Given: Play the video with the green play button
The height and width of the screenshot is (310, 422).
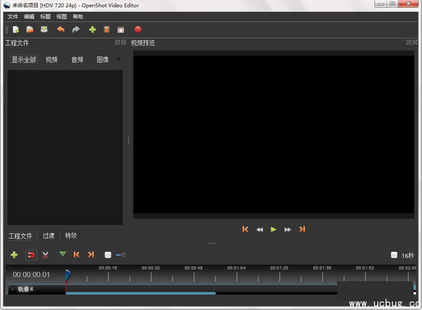Looking at the screenshot, I should coord(273,230).
